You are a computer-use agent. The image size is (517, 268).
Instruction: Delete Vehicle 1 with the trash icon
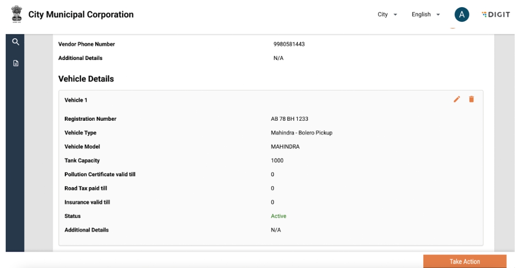click(x=471, y=99)
